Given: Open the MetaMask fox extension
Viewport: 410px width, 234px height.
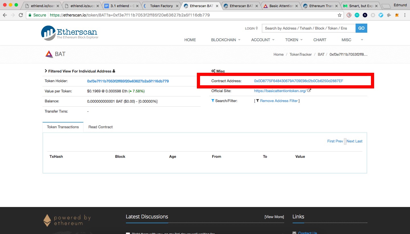Looking at the screenshot, I should pyautogui.click(x=397, y=15).
